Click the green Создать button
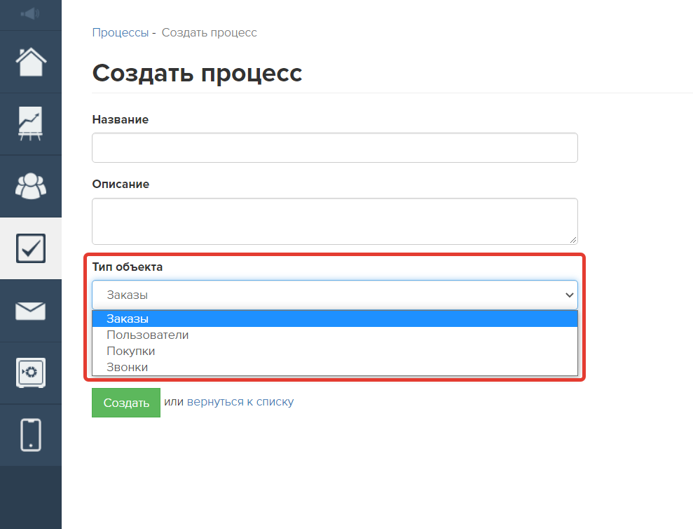 126,403
